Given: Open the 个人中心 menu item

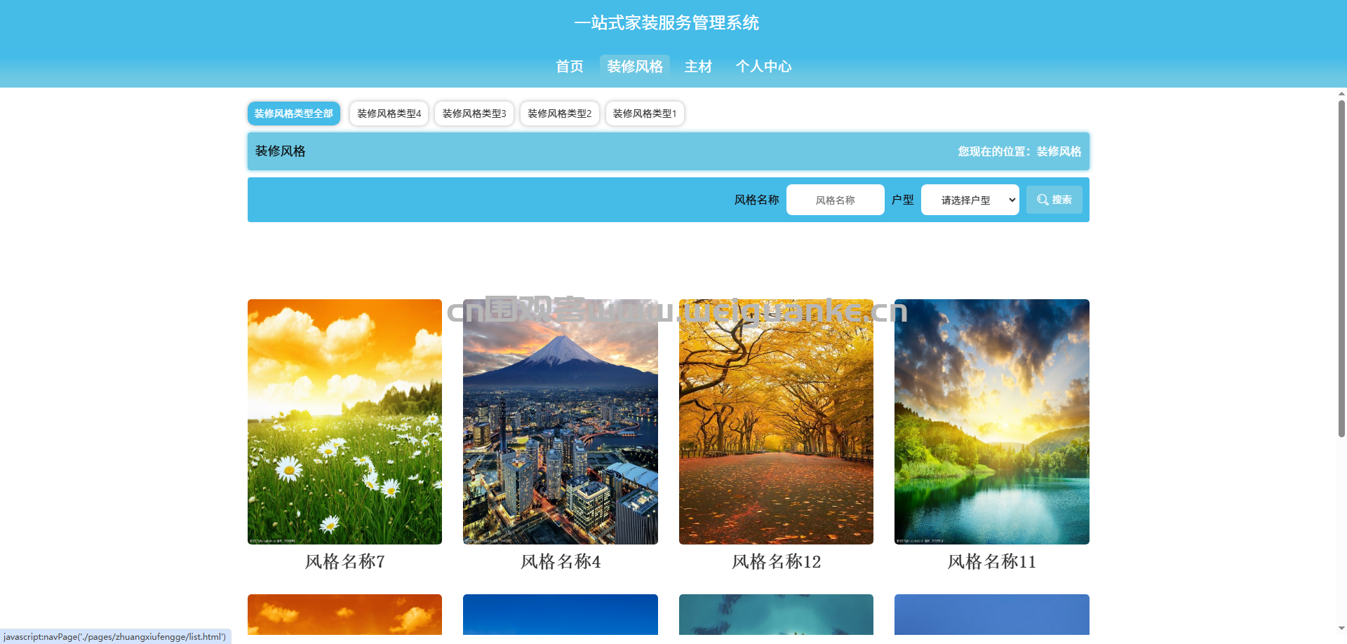Looking at the screenshot, I should (763, 66).
